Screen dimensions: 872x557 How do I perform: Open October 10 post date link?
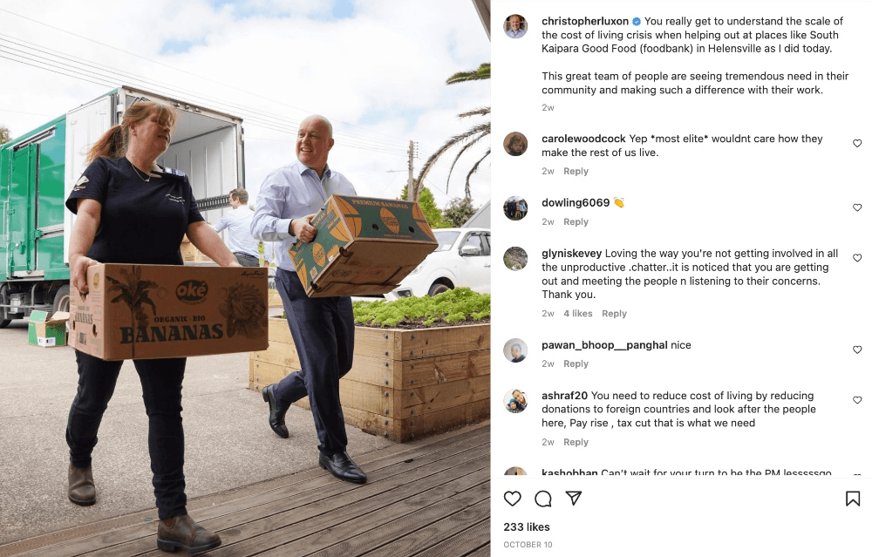pyautogui.click(x=528, y=545)
